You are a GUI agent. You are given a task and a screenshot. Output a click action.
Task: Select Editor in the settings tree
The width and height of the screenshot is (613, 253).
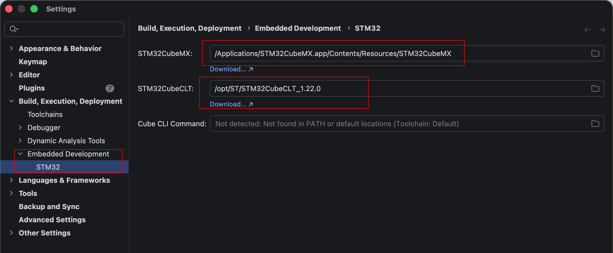point(29,75)
